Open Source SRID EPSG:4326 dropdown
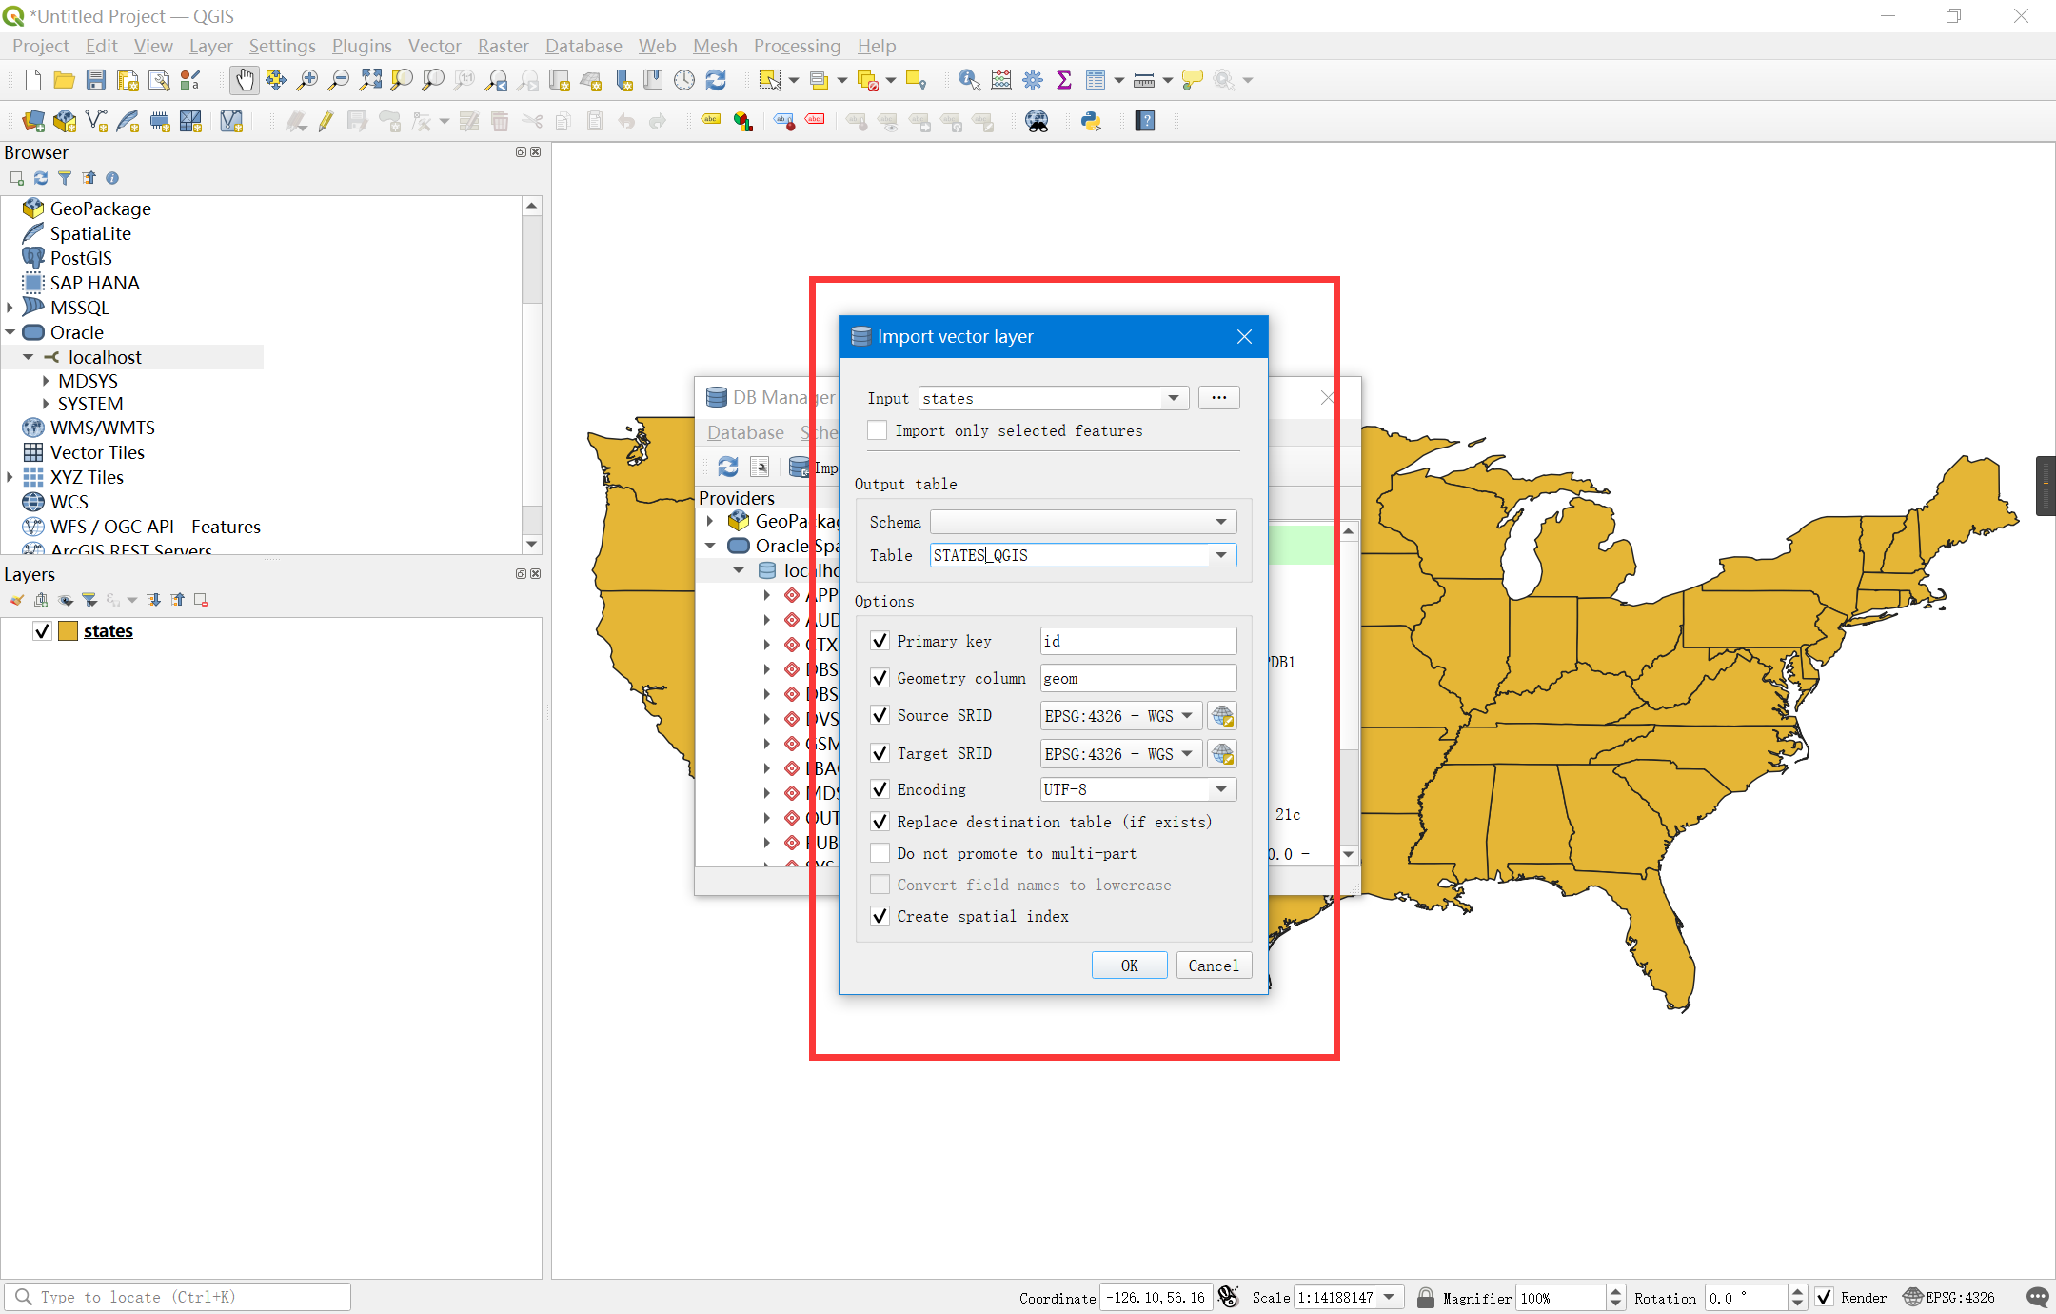 click(x=1121, y=716)
